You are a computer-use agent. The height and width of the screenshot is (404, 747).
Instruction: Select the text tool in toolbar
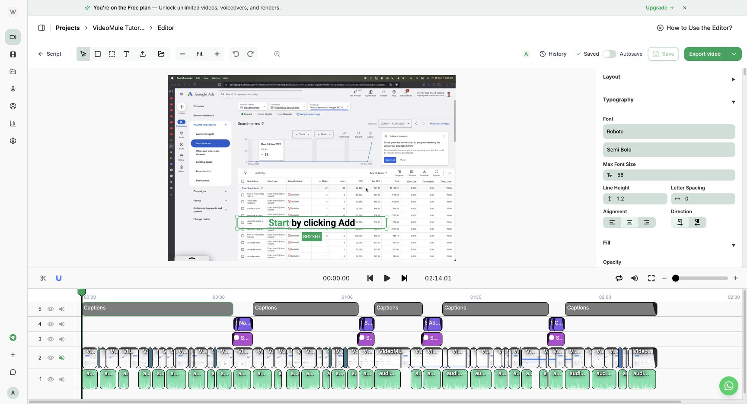point(126,54)
